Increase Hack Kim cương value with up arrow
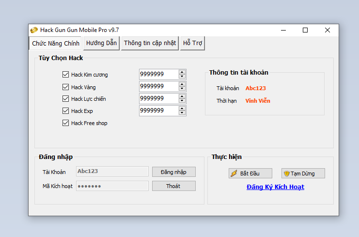 point(182,72)
